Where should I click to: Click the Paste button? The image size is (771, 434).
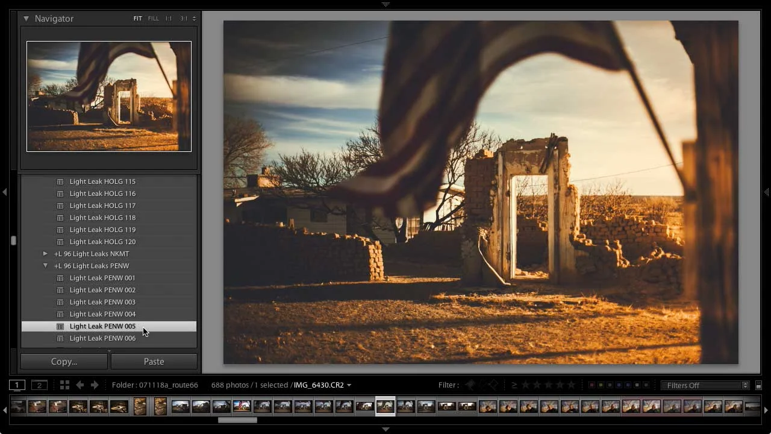[154, 362]
